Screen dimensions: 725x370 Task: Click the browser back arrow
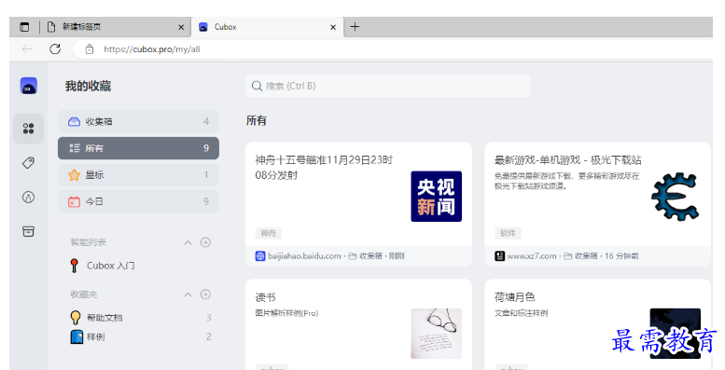coord(27,49)
